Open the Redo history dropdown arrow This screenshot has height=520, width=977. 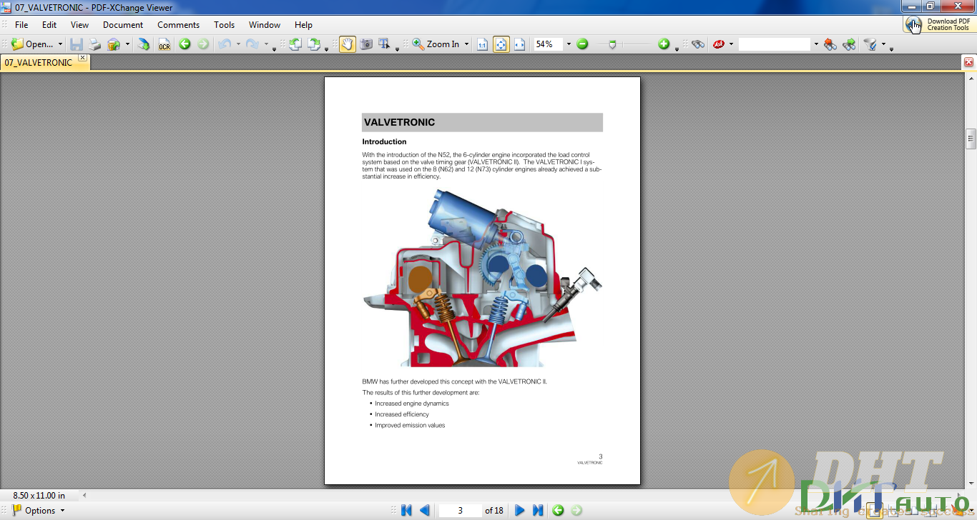(266, 44)
